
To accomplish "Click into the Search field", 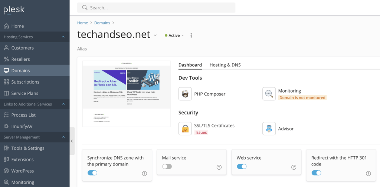I will [156, 7].
